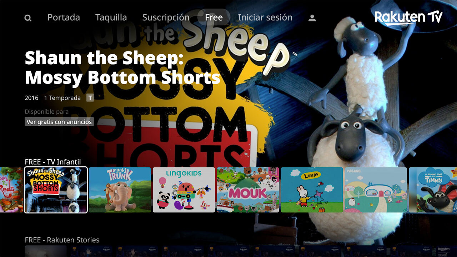Open the Suscripción tab

[x=166, y=17]
